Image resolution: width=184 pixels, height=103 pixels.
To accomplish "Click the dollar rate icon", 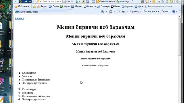I will coord(158,1).
